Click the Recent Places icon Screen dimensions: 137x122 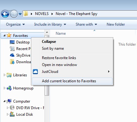[12, 49]
